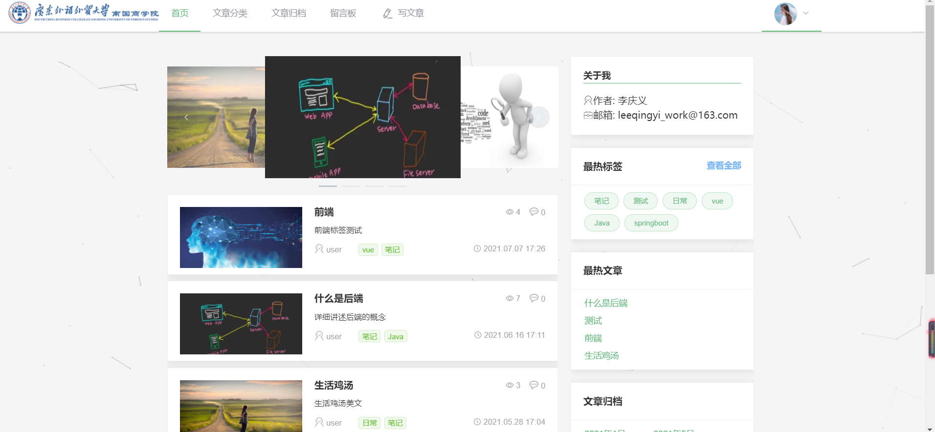The image size is (935, 432).
Task: Open 生活鸡汤 in 最热文章 list
Action: (601, 356)
